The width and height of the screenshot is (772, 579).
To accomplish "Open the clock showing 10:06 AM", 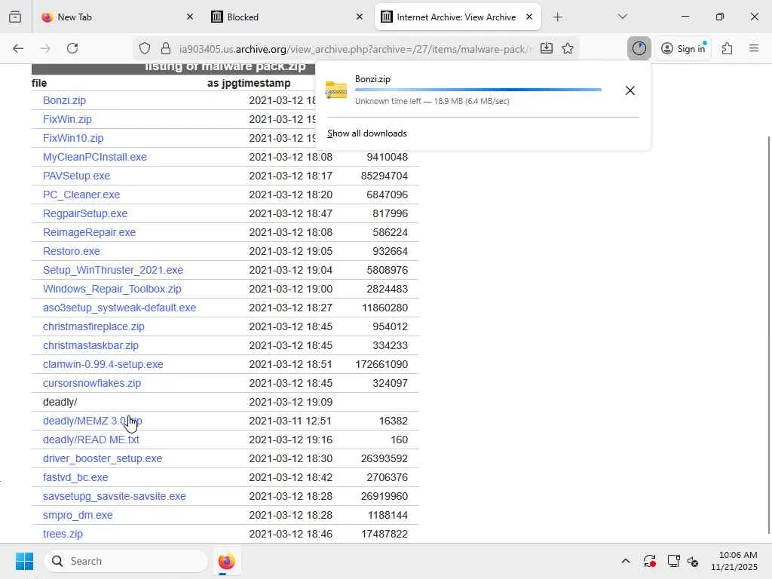I will click(x=734, y=561).
